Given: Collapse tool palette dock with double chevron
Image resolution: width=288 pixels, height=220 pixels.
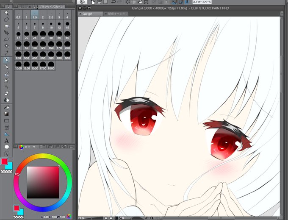Looking at the screenshot, I should point(11,1).
